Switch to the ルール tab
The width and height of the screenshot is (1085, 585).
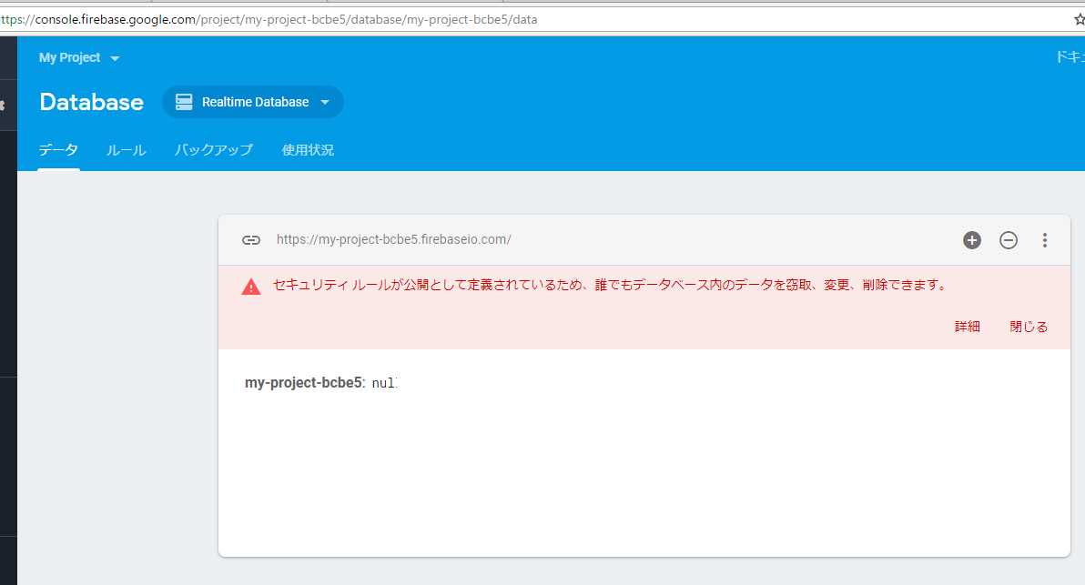tap(126, 150)
